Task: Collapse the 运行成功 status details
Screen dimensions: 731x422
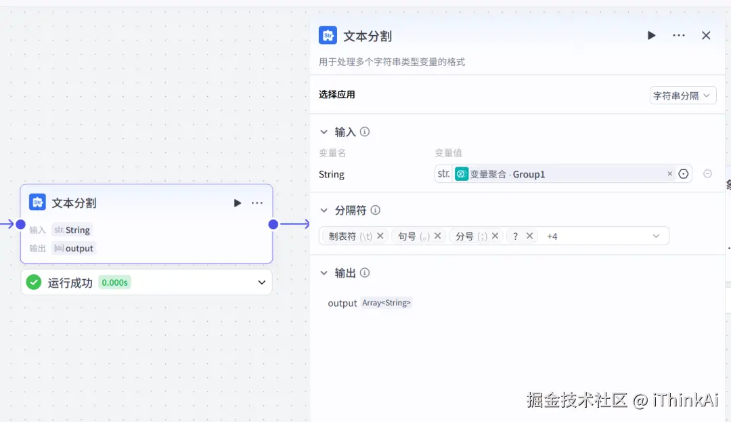Action: (x=261, y=282)
